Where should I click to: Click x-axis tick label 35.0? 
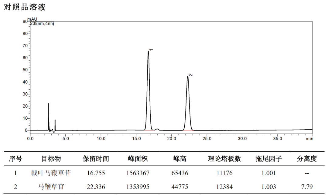click(x=278, y=139)
